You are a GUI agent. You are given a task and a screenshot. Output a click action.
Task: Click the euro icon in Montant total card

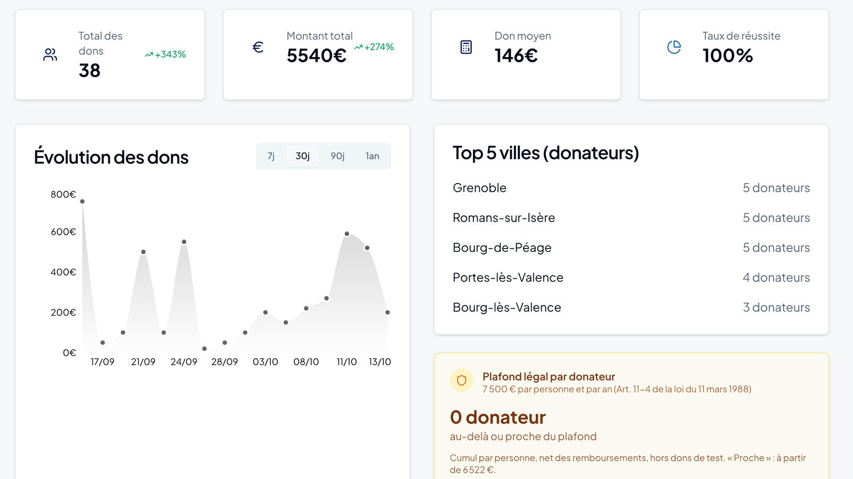point(258,47)
